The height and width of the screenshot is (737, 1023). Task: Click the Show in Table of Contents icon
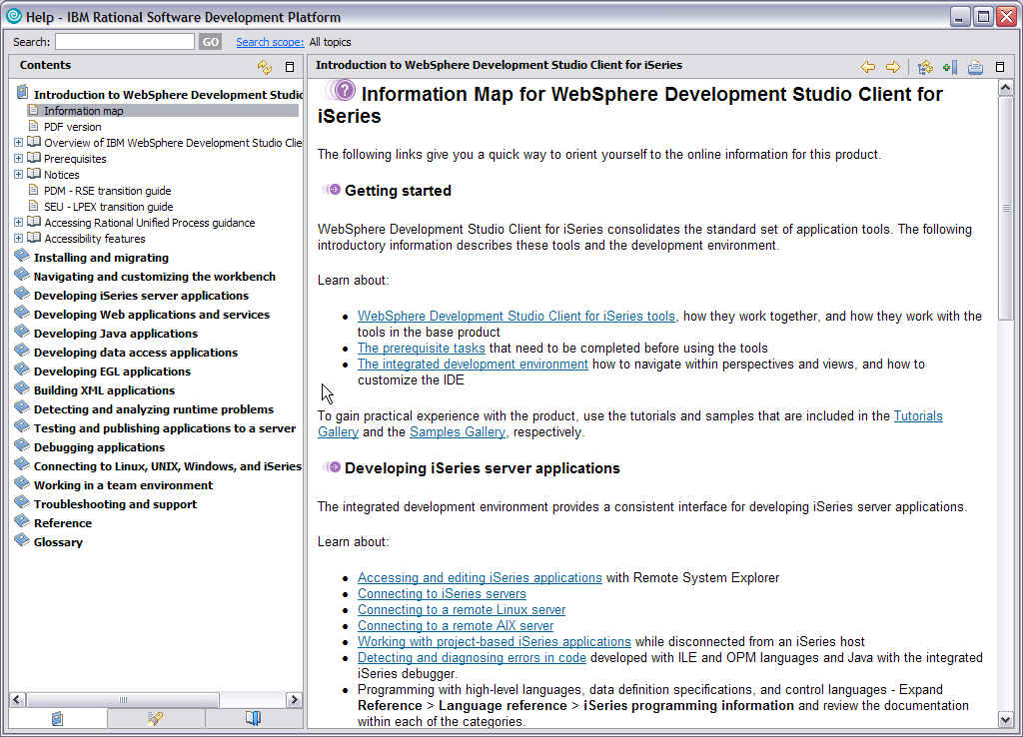click(x=925, y=67)
